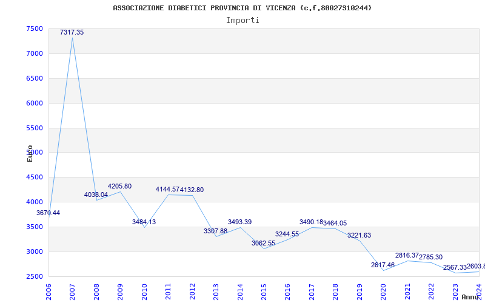The width and height of the screenshot is (485, 303).
Task: Click the 2015 year axis label
Action: [264, 291]
